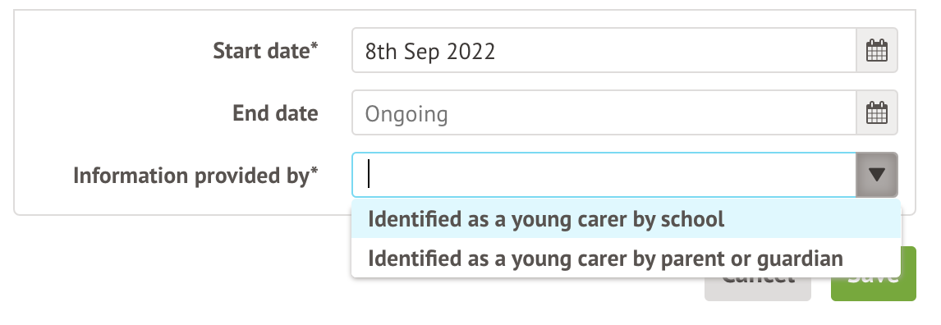
Task: Click into the End date Ongoing field
Action: click(604, 112)
